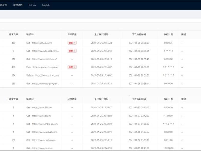Viewport: 201px width, 151px height.
Task: Click the request count 29
Action: (x=13, y=140)
